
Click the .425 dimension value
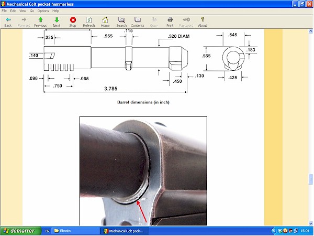232,78
